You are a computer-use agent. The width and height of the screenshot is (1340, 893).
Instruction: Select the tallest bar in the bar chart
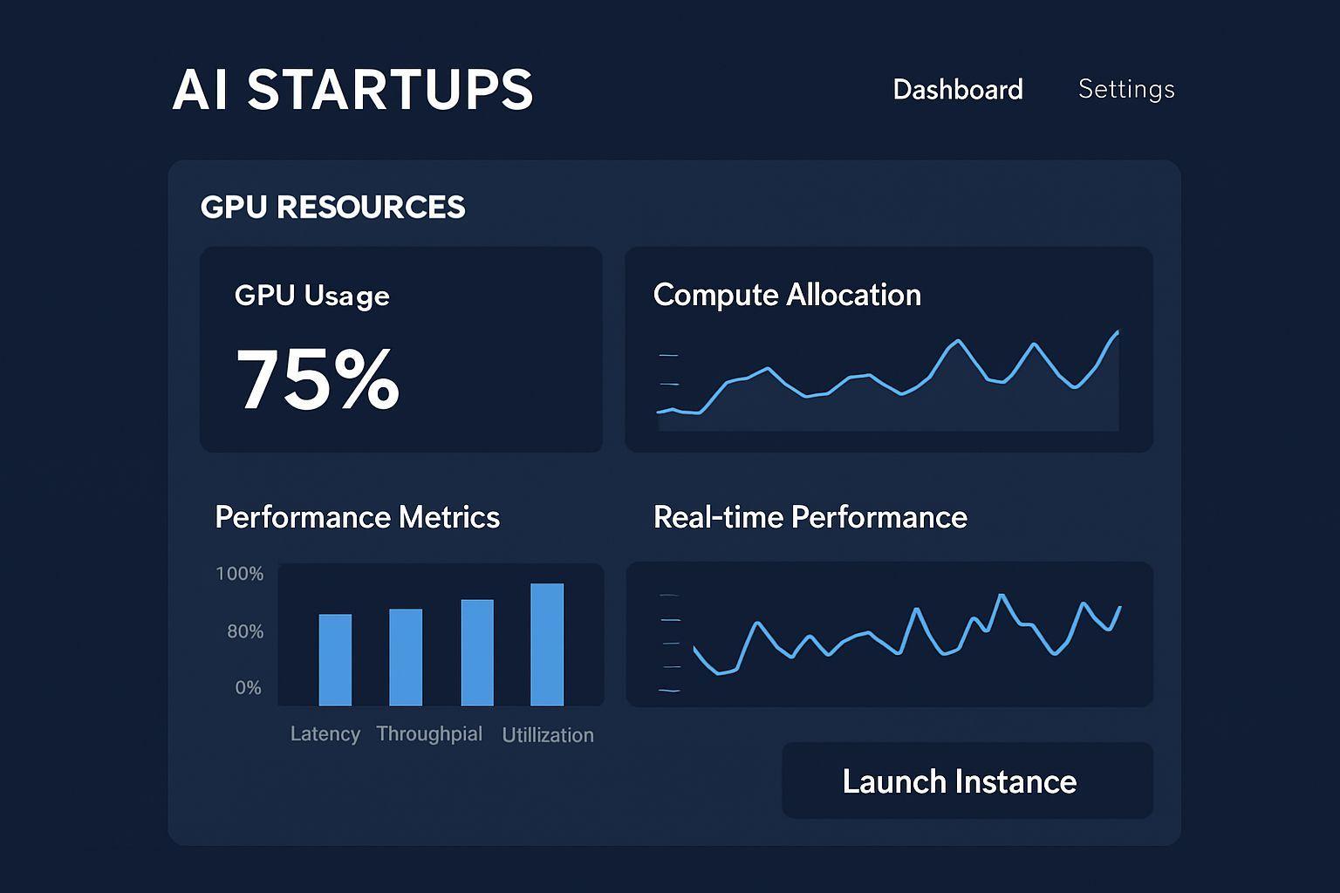547,644
